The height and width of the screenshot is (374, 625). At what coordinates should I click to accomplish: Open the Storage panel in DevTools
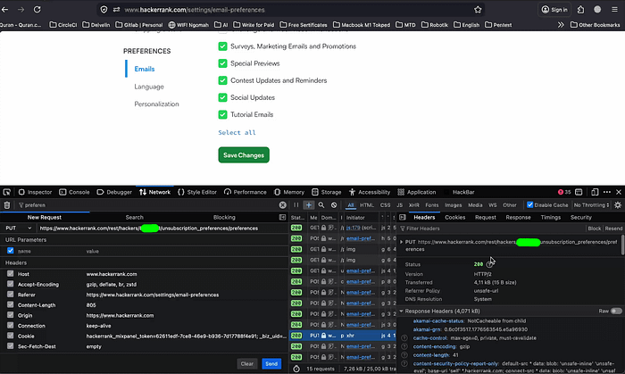tap(327, 192)
